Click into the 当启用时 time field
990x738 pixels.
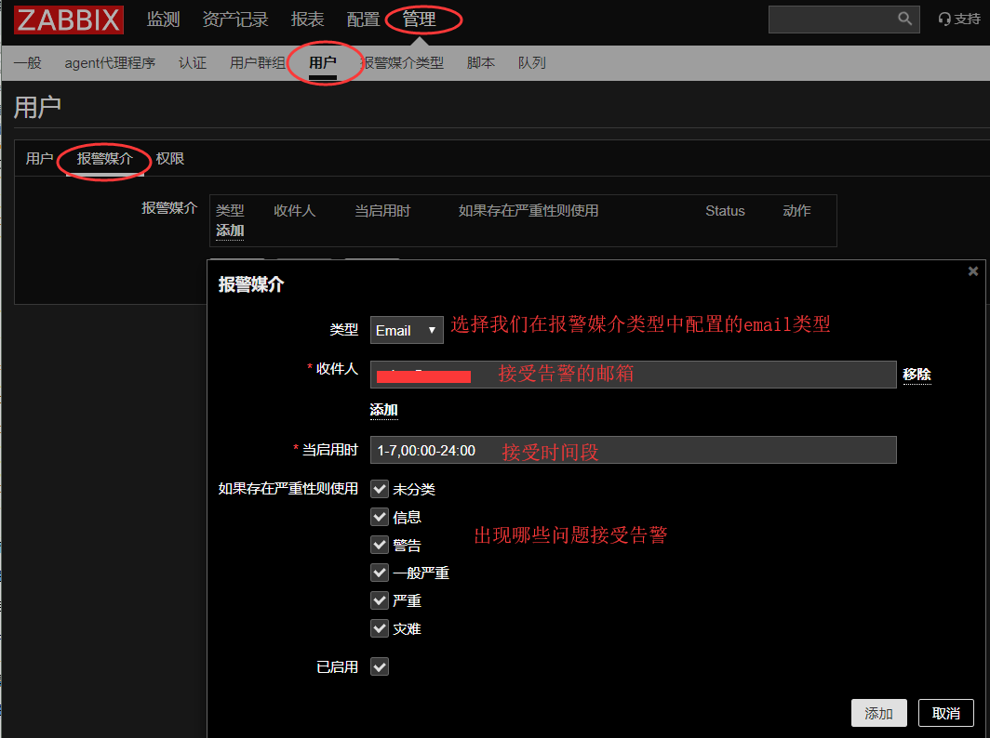[633, 450]
